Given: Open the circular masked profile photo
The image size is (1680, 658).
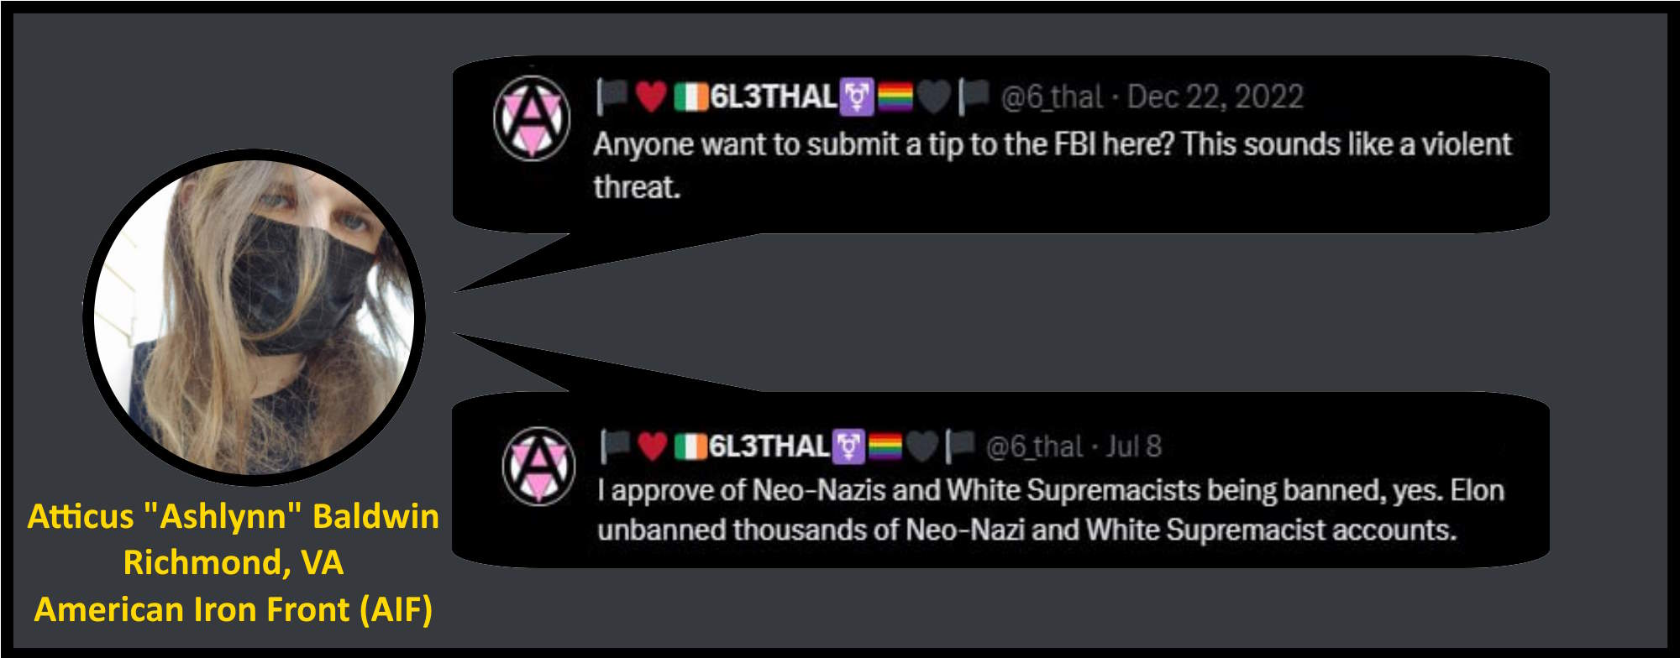Looking at the screenshot, I should pos(254,317).
